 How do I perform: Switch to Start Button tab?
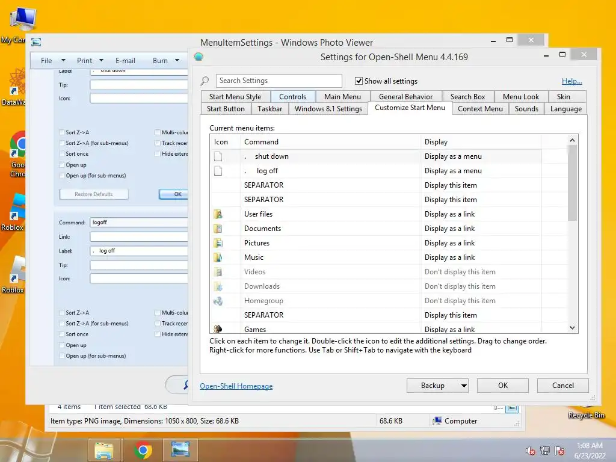click(x=226, y=109)
